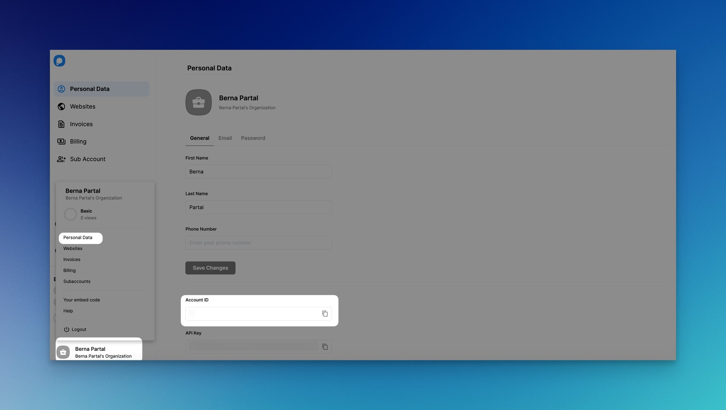Copy the Account ID value
Screen dimensions: 726x410
pos(325,313)
